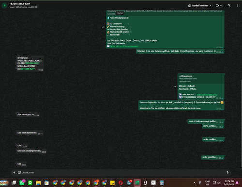
Task: Open the Calculator from the taskbar
Action: 162,183
